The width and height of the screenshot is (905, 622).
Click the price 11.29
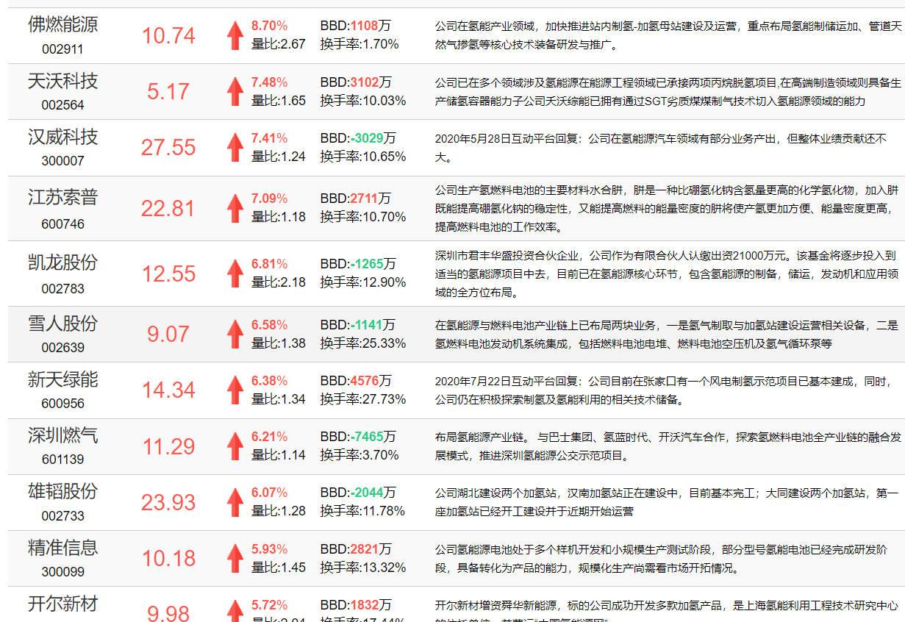point(169,447)
